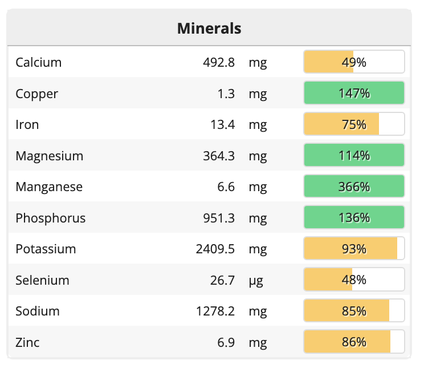Screen dimensions: 424x372
Task: Click the Manganese 366% progress bar
Action: 354,187
